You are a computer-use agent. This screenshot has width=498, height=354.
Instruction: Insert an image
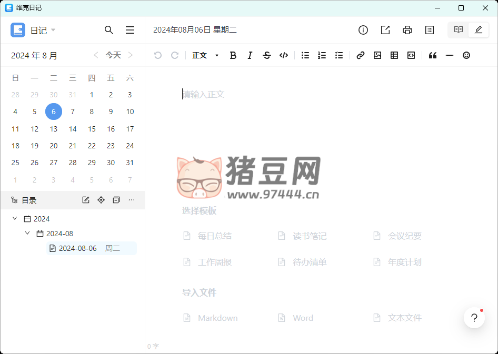click(x=377, y=56)
